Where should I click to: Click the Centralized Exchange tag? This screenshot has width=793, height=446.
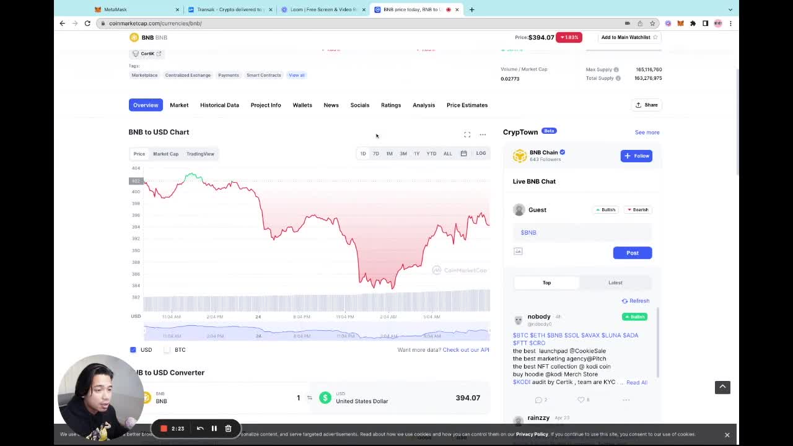[x=188, y=75]
